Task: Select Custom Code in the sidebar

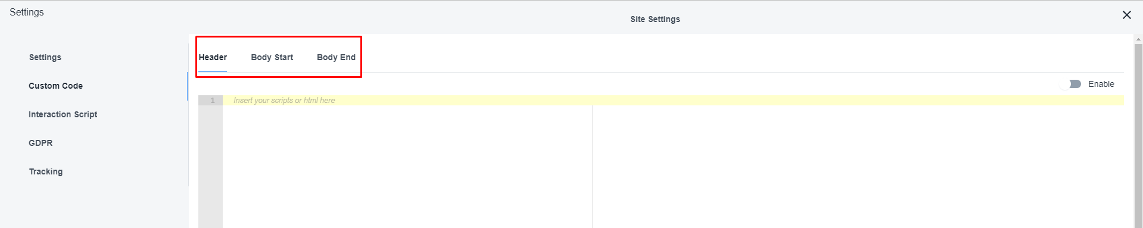Action: tap(55, 86)
